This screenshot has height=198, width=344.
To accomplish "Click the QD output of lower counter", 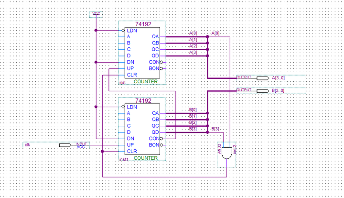I will (x=155, y=132).
